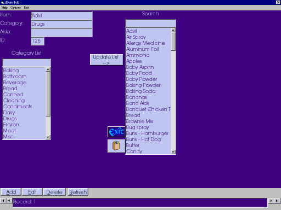Jump to last record arrow
The width and height of the screenshot is (281, 210).
pyautogui.click(x=277, y=201)
